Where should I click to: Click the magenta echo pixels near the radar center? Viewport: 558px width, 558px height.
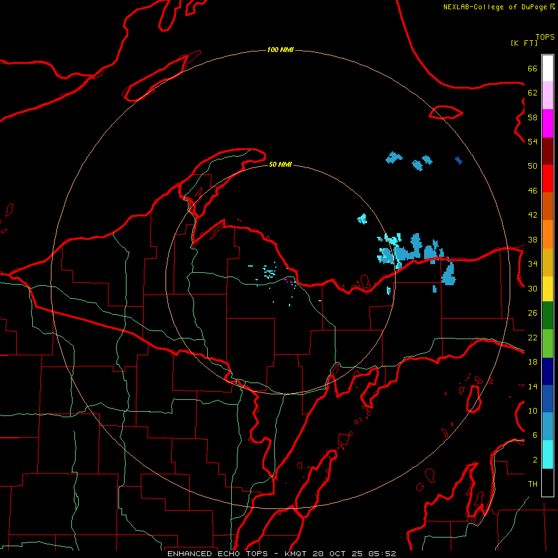coord(290,281)
